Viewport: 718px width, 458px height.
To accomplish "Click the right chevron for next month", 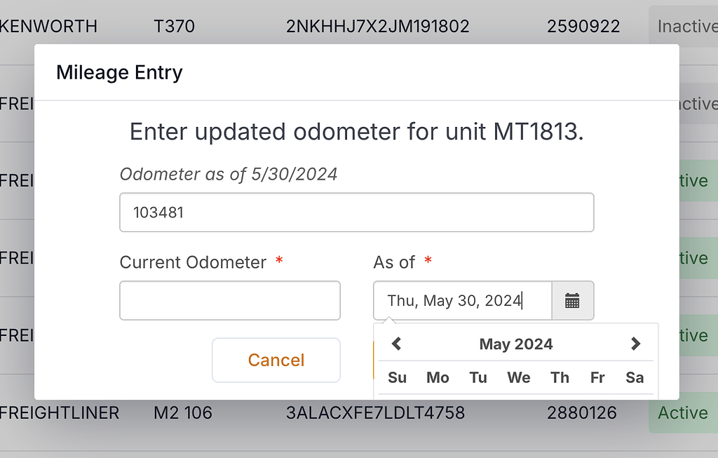I will pyautogui.click(x=635, y=344).
